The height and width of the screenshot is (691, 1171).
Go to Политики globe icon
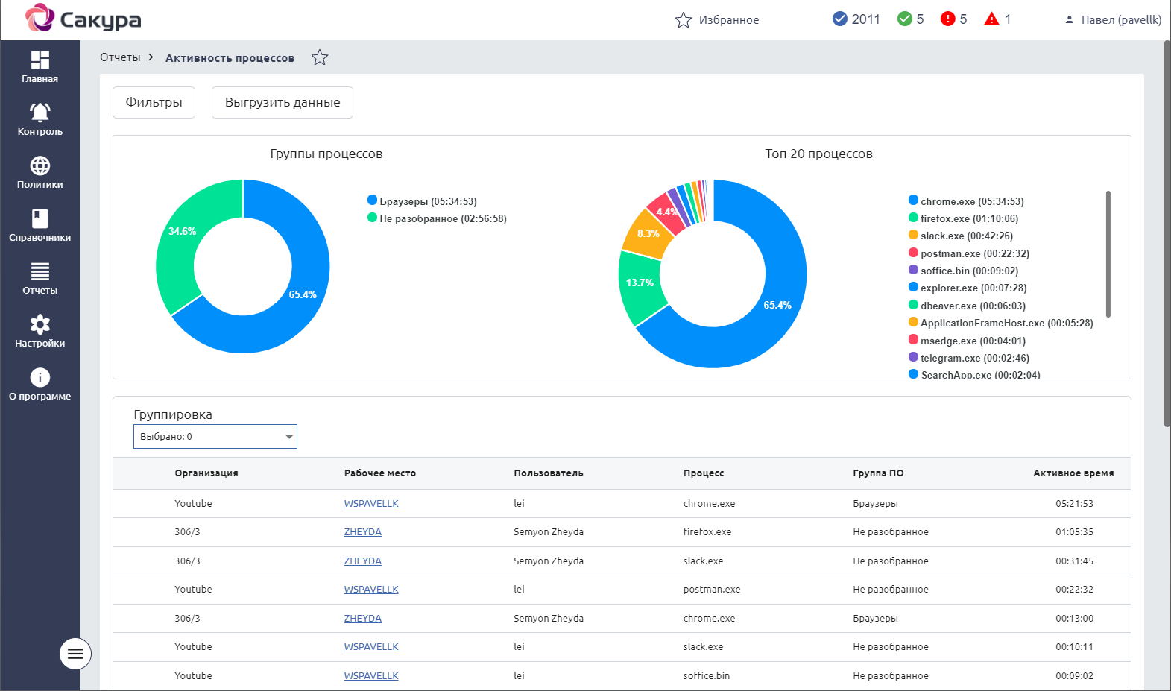[40, 165]
